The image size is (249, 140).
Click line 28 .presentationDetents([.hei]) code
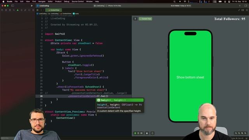pyautogui.click(x=88, y=96)
